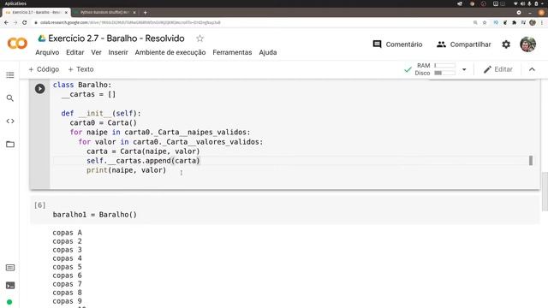Click the line self.__cartas.append(carta)
Viewport: 548px width, 308px height.
[x=143, y=161]
